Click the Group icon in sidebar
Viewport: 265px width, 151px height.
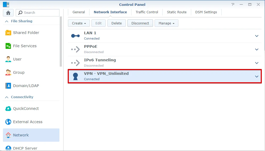tap(8, 72)
